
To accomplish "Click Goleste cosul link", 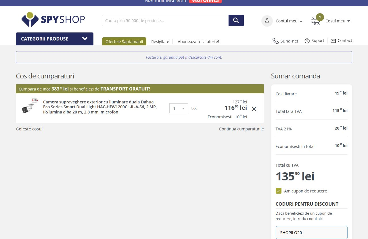I will pyautogui.click(x=29, y=129).
